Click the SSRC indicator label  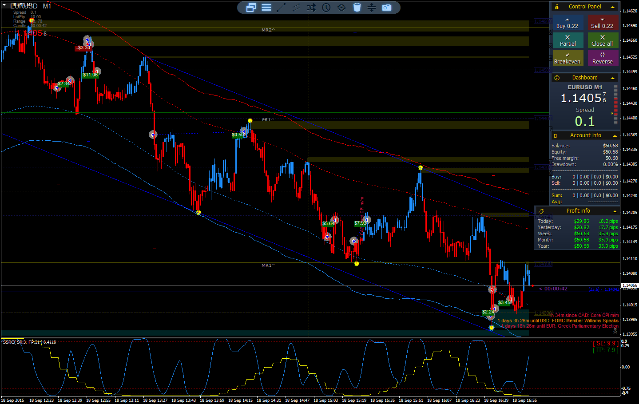pos(29,342)
